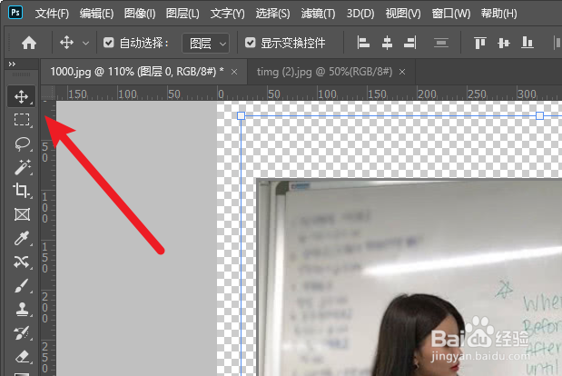Open the 3D(D) menu
Viewport: 562px width, 376px height.
tap(360, 14)
